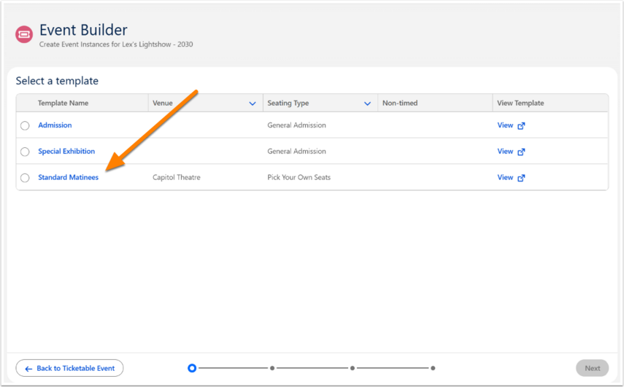
Task: Open the Special Exhibition template link
Action: (66, 152)
